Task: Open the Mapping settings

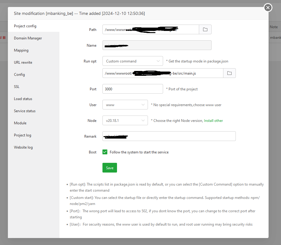Action: click(21, 50)
